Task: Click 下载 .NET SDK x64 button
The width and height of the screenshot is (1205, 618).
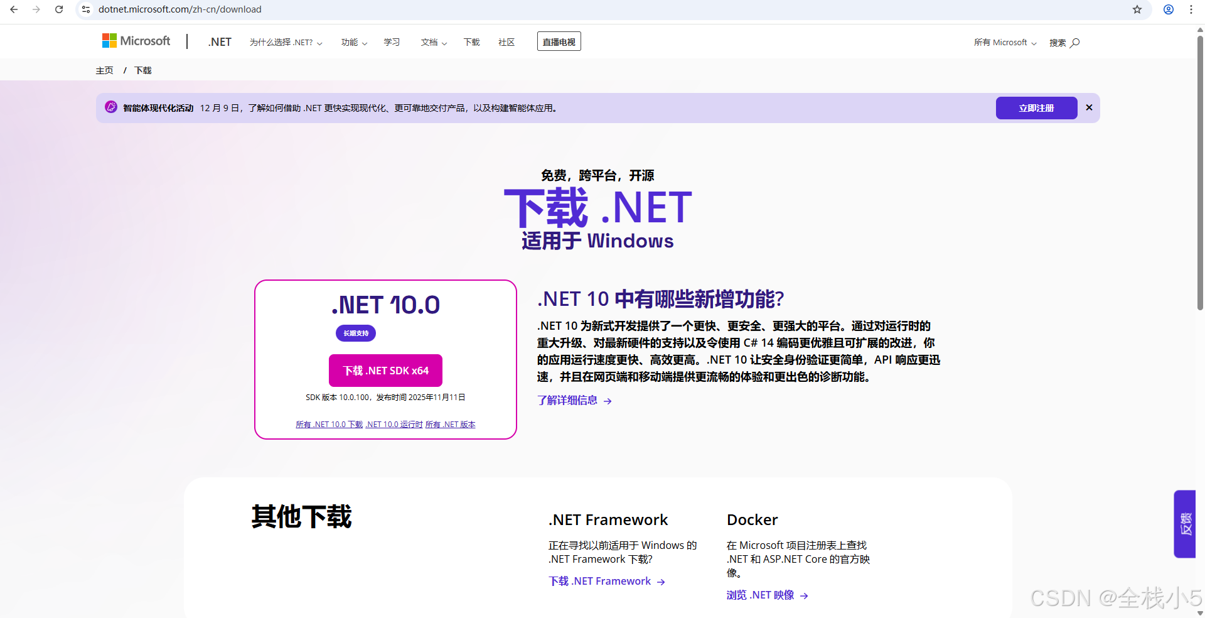Action: point(385,371)
